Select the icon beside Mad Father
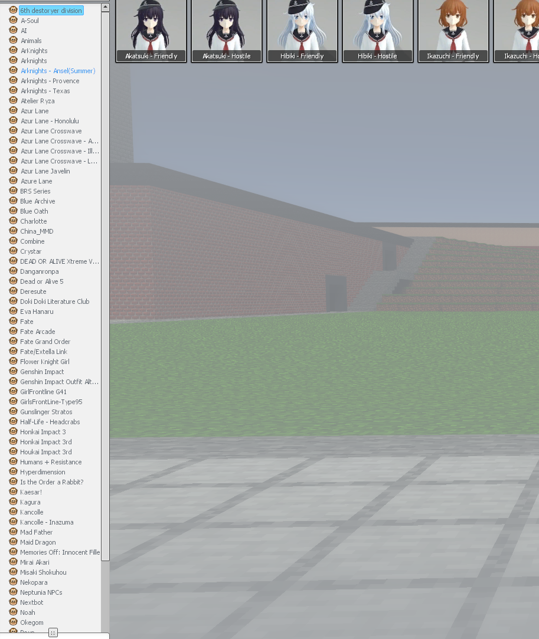The height and width of the screenshot is (639, 539). 14,532
